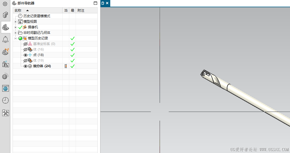290x153 pixels.
Task: Hide 点 (18) via eye icon
Action: 25,55
